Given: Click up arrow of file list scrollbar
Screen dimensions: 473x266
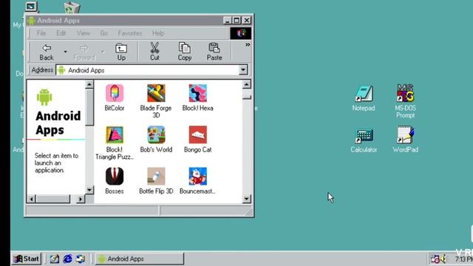Looking at the screenshot, I should pos(246,84).
